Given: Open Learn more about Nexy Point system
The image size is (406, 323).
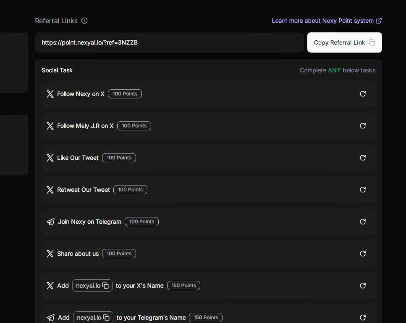Looking at the screenshot, I should (327, 21).
